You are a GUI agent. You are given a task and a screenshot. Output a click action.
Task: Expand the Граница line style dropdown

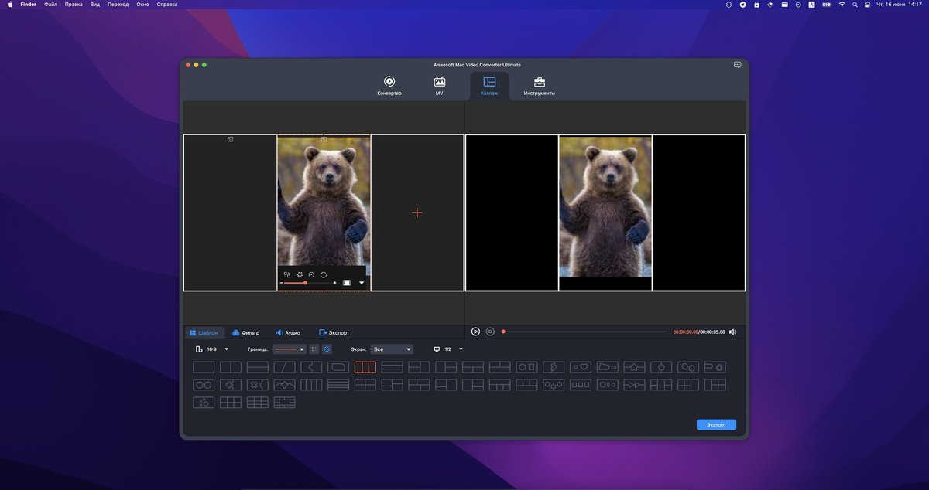tap(301, 349)
